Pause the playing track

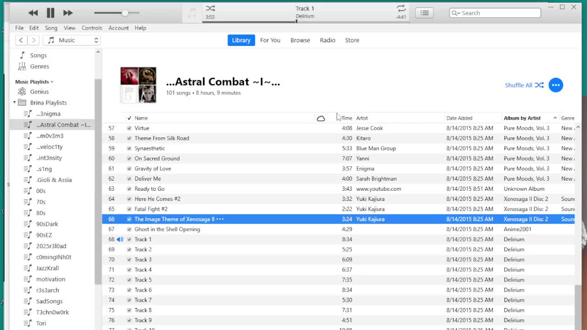tap(50, 13)
